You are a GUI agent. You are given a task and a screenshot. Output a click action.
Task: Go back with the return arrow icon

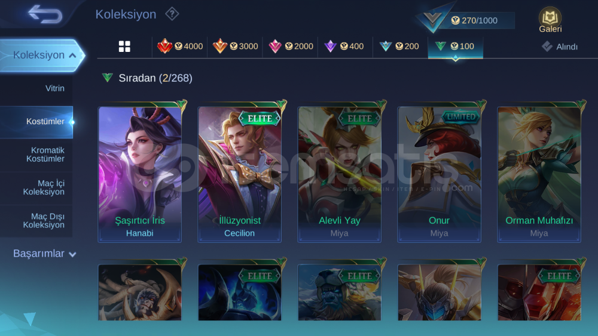click(x=45, y=14)
